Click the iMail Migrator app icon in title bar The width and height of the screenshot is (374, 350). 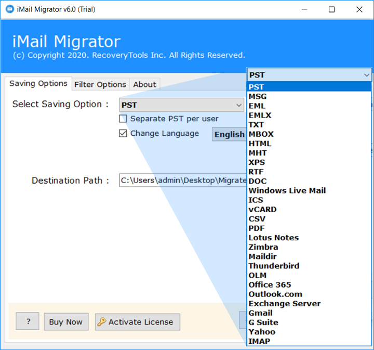10,9
